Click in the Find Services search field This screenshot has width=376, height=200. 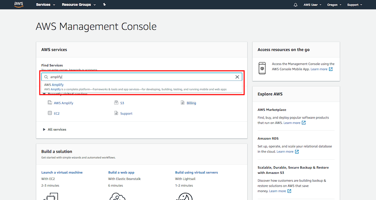[x=142, y=77]
